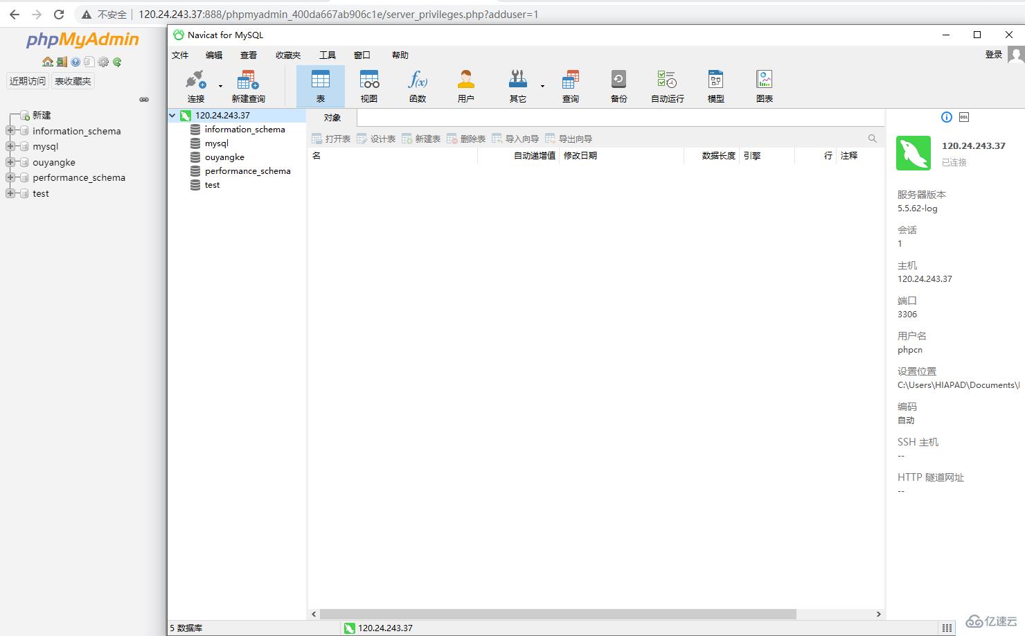Open phpMyAdmin navigation settings gear icon
1025x636 pixels.
[x=103, y=62]
